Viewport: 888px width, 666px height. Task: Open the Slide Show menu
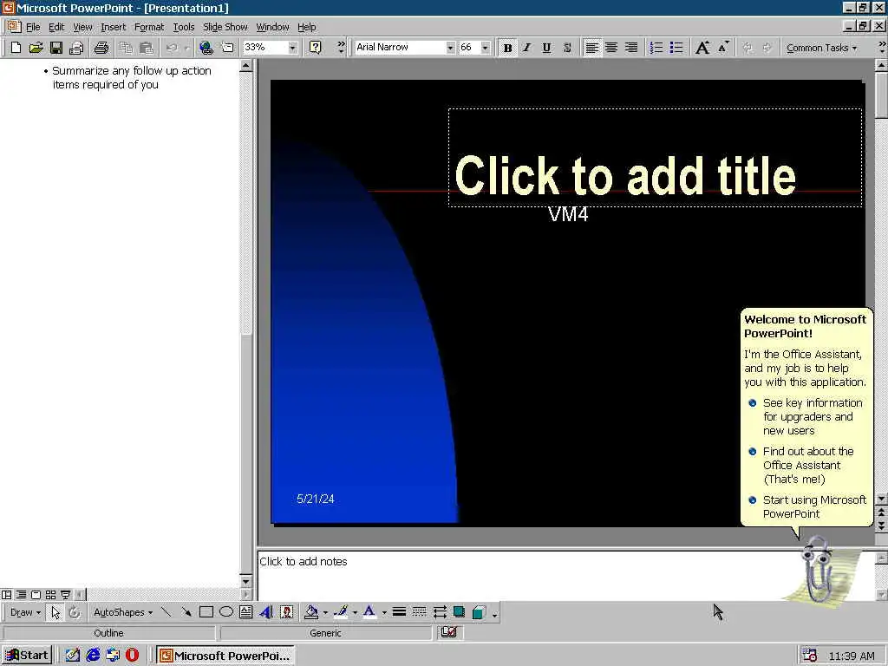[225, 27]
